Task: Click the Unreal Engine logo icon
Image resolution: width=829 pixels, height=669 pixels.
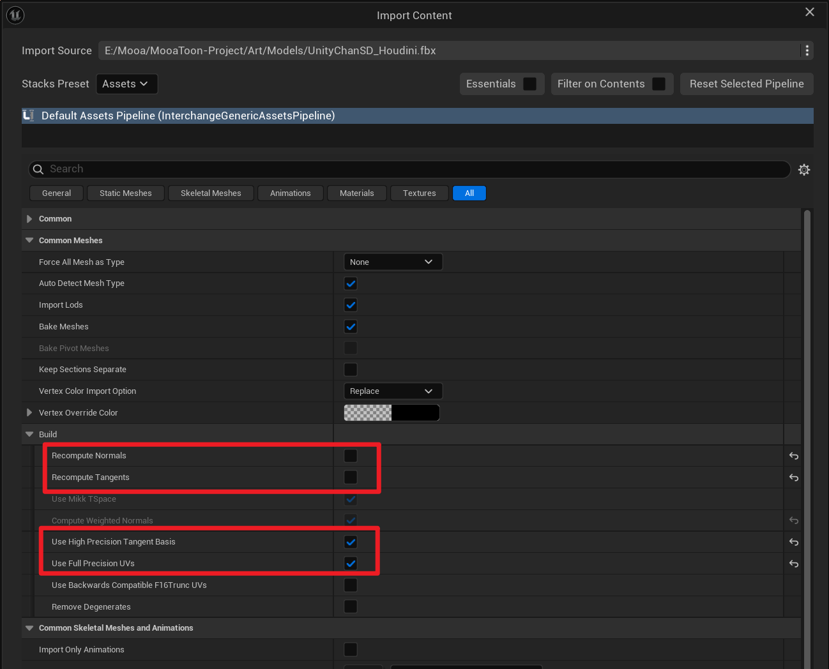Action: pos(15,15)
